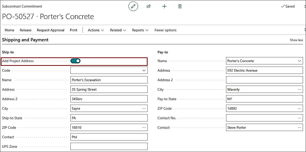Click the PO-50527 · Porter's Concrete title

48,17
